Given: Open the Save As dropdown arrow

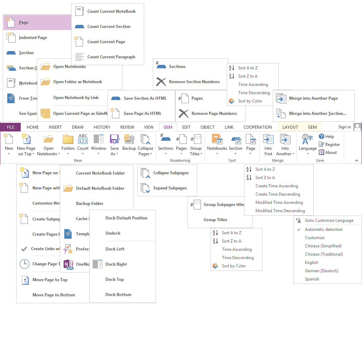Looking at the screenshot, I should [x=114, y=154].
